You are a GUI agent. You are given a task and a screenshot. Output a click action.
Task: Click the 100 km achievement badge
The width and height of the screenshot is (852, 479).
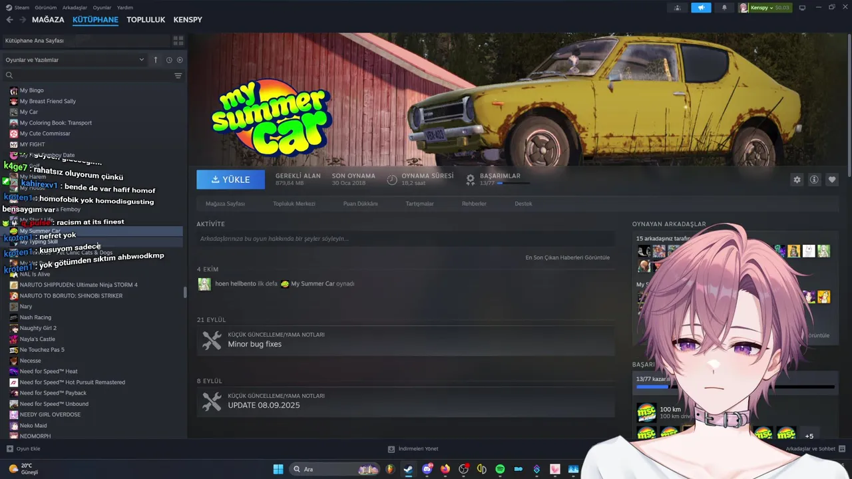click(646, 412)
